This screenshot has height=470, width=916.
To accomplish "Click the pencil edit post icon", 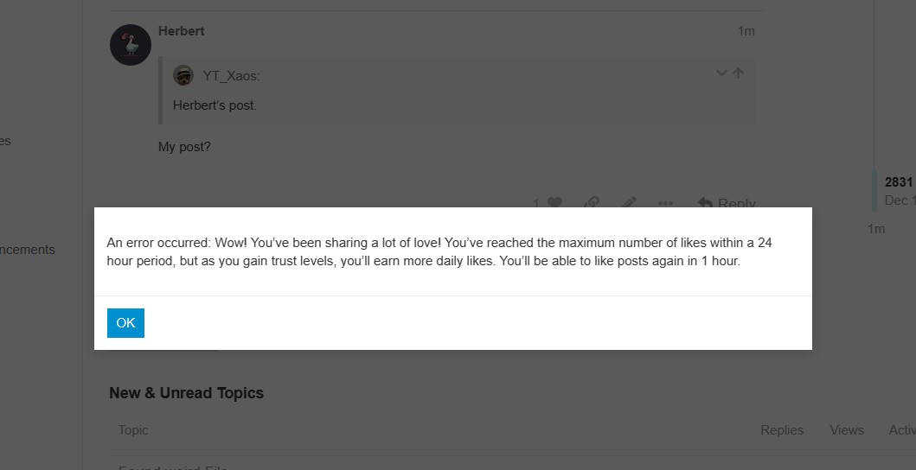I will click(629, 202).
